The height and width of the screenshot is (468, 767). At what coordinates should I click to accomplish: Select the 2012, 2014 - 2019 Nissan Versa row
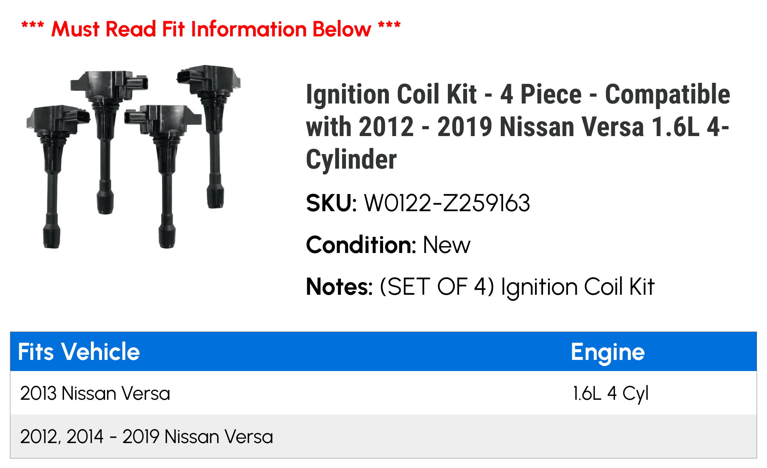pyautogui.click(x=383, y=436)
